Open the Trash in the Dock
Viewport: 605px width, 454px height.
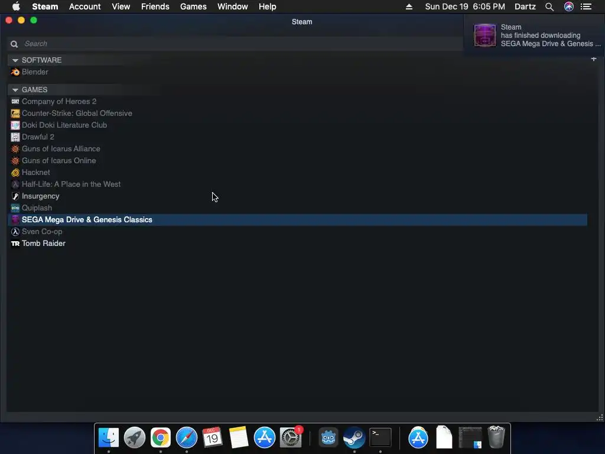(496, 437)
